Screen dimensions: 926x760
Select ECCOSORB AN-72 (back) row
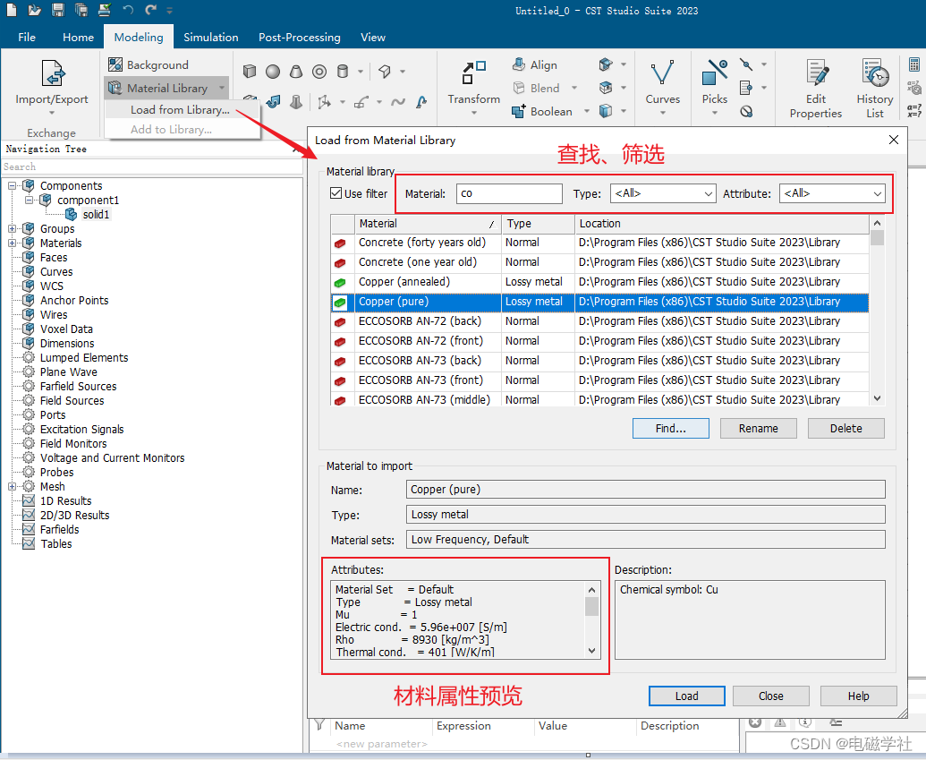click(x=599, y=320)
